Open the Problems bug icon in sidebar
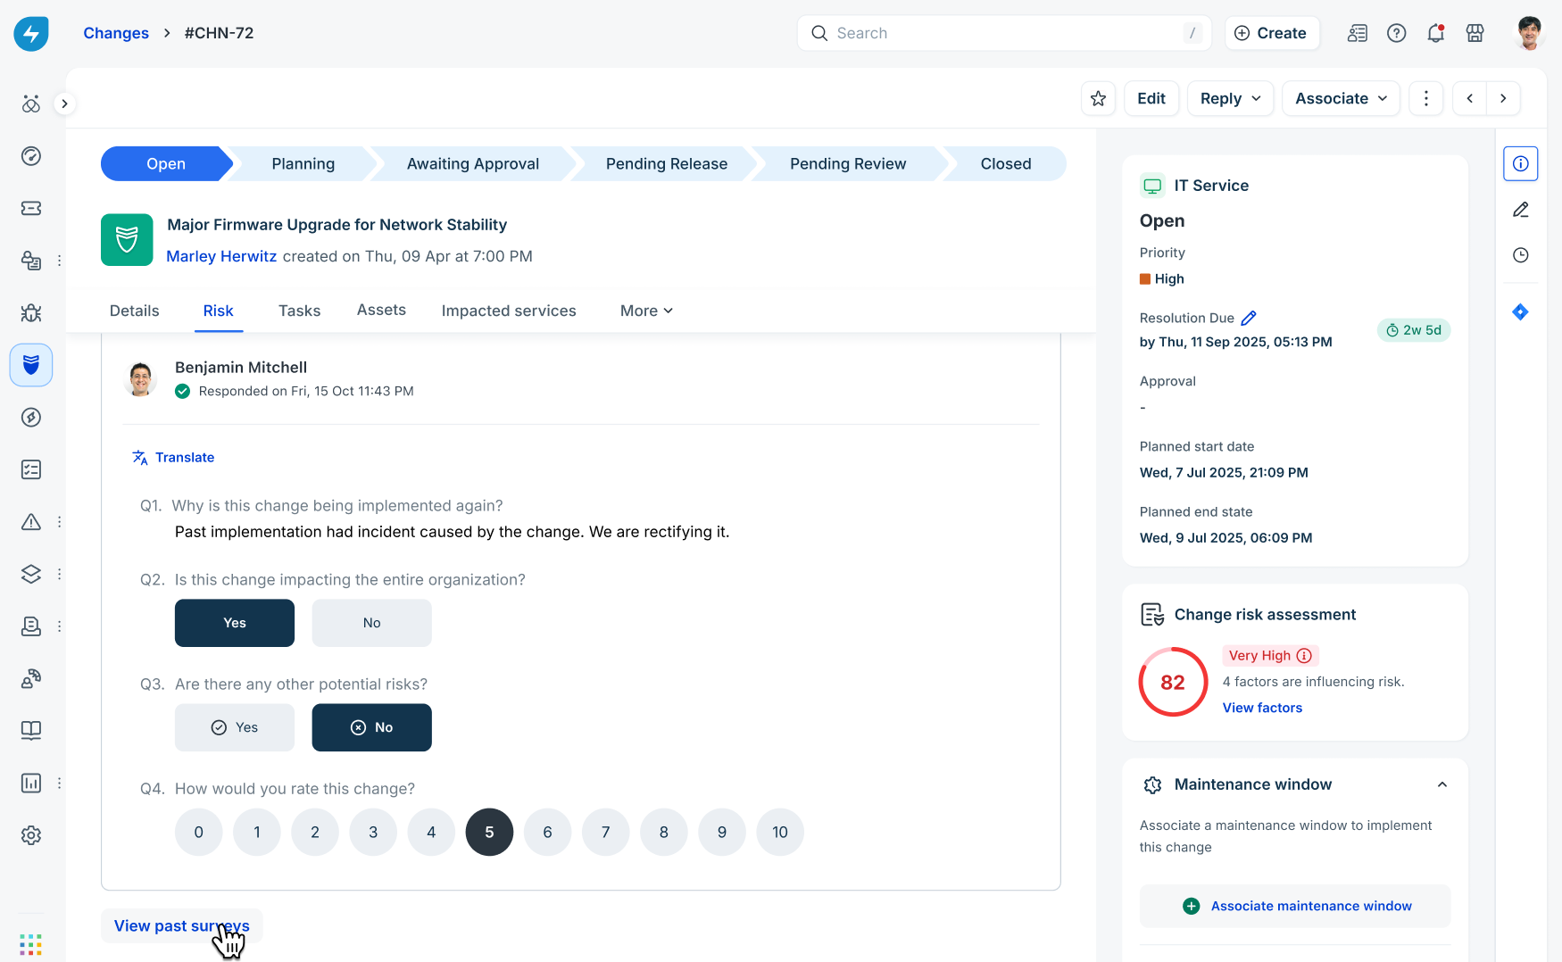The width and height of the screenshot is (1562, 962). click(x=31, y=313)
